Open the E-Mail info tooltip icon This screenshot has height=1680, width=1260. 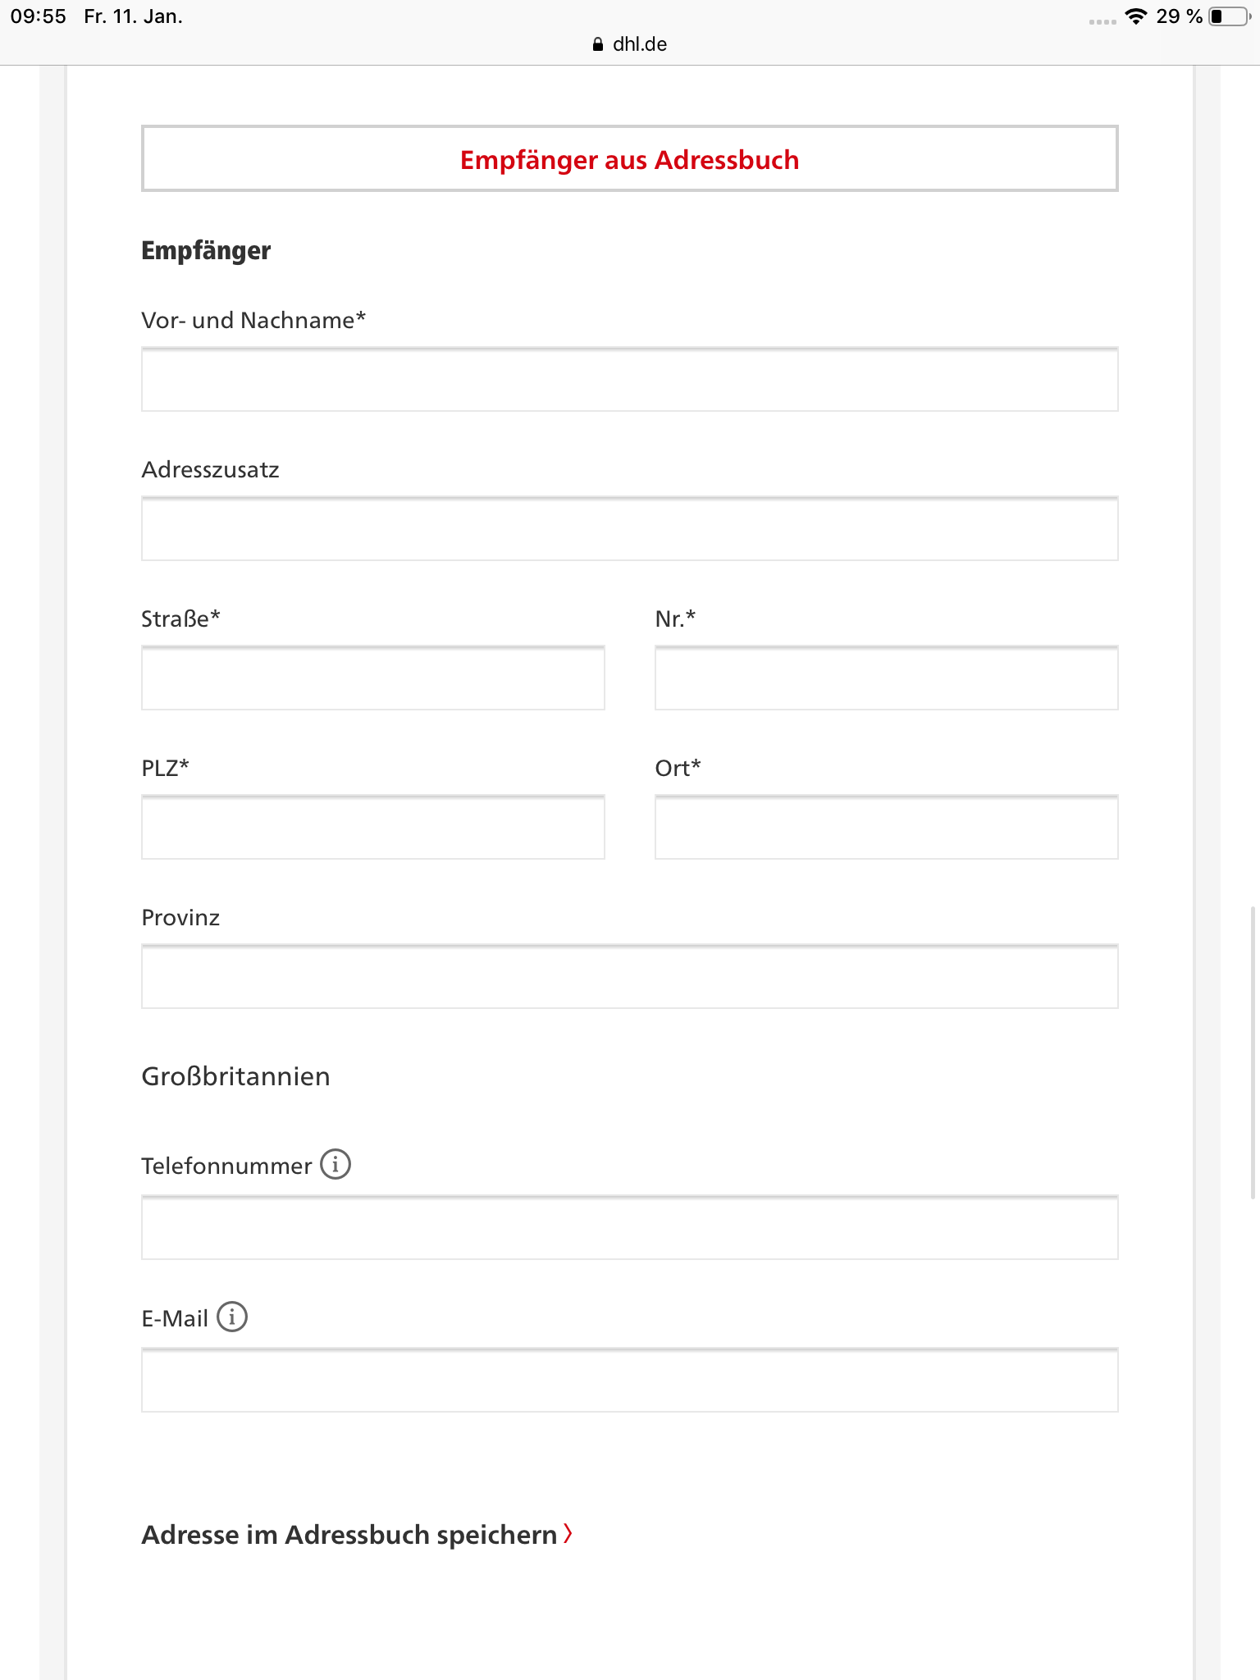[234, 1317]
